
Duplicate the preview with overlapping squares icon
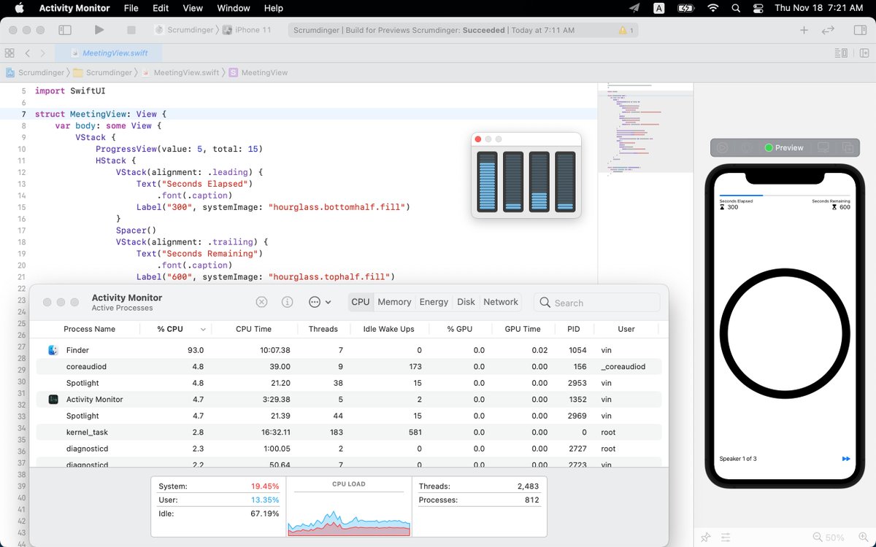[x=848, y=147]
